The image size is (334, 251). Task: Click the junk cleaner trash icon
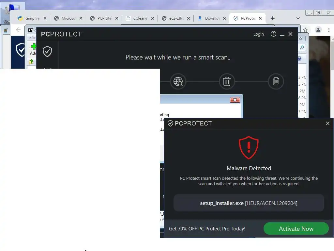(227, 81)
